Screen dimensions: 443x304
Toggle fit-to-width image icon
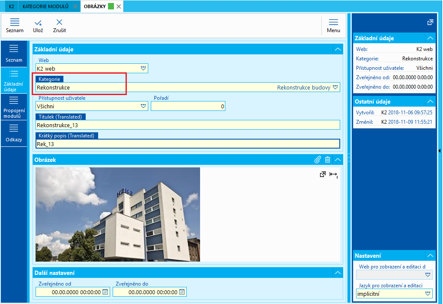[x=333, y=175]
